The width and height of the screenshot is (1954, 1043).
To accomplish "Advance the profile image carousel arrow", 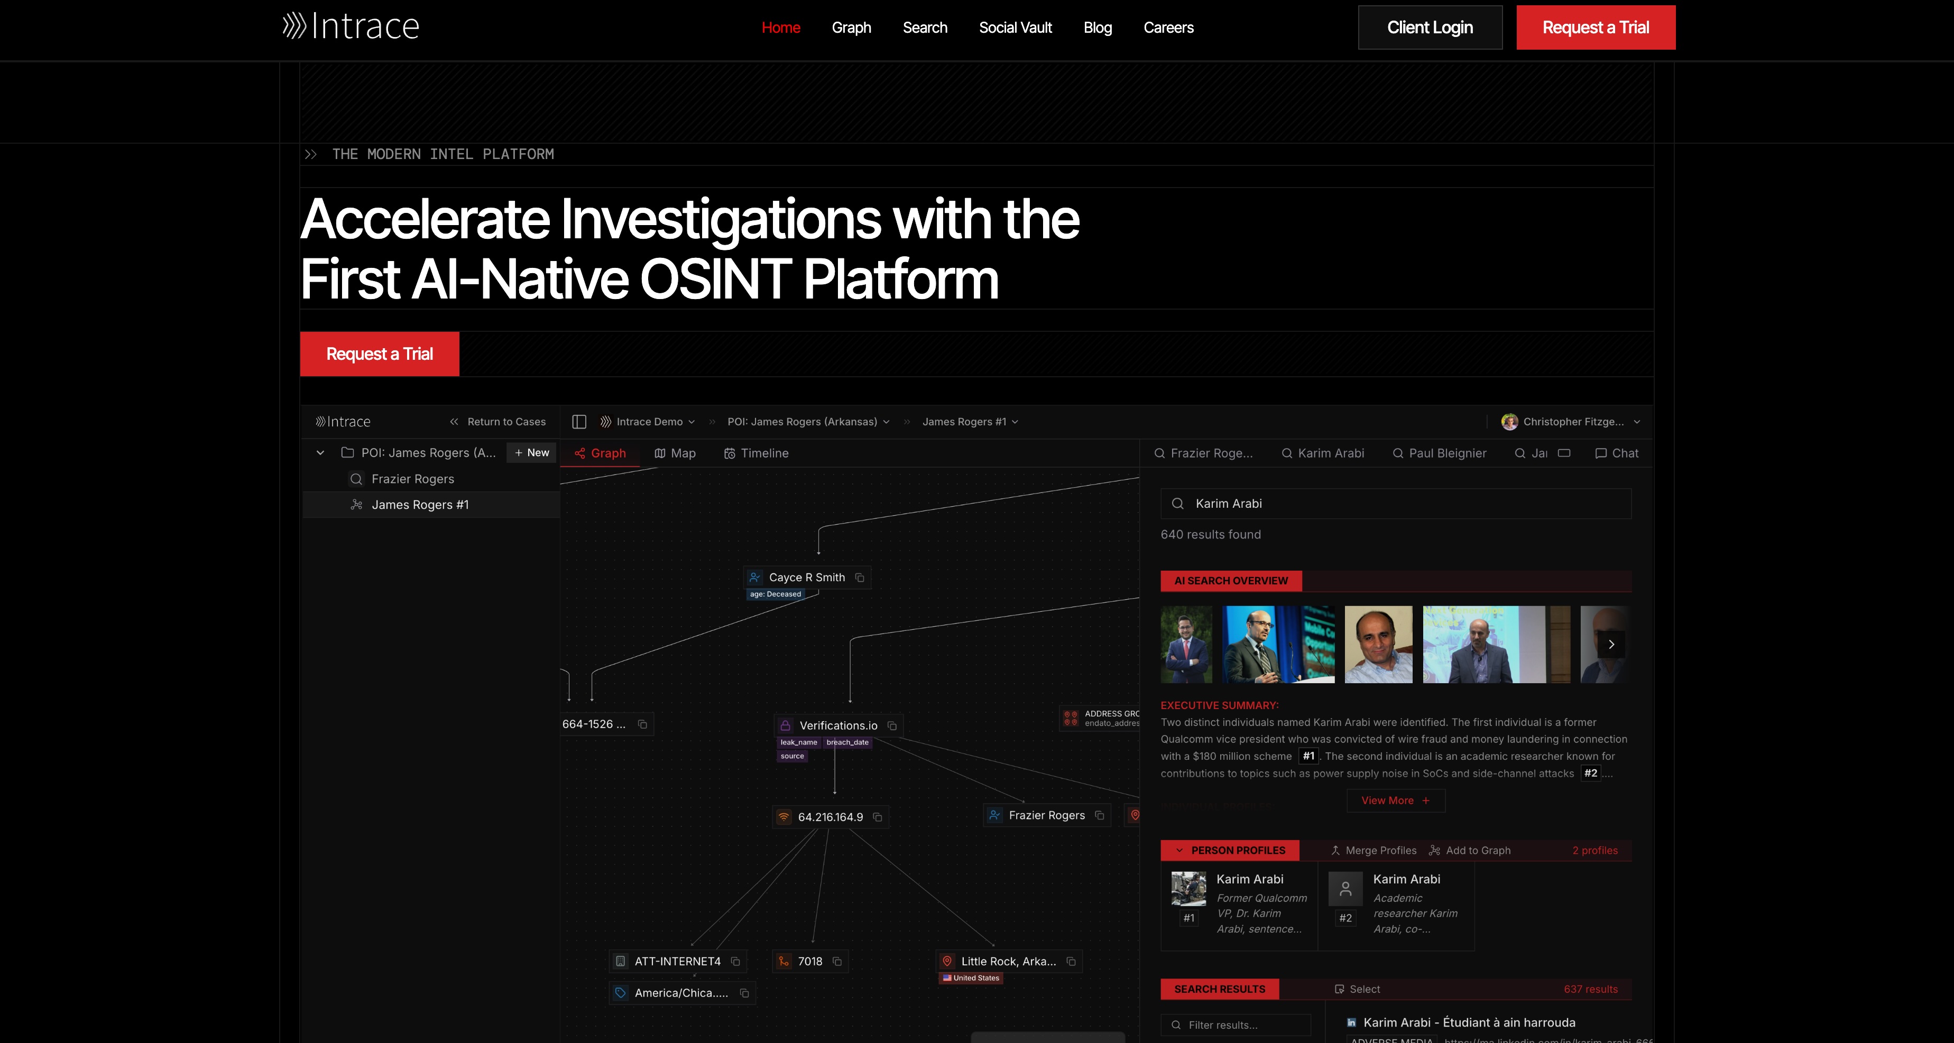I will coord(1611,644).
